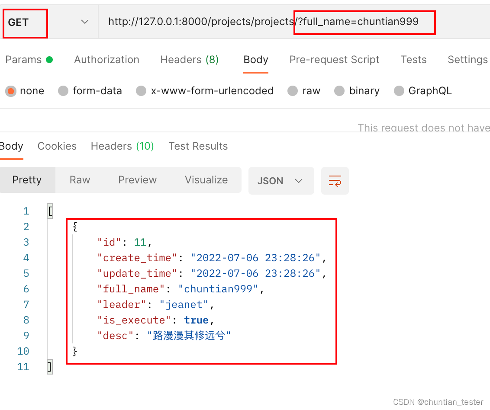Open the Visualize response view

pyautogui.click(x=206, y=180)
